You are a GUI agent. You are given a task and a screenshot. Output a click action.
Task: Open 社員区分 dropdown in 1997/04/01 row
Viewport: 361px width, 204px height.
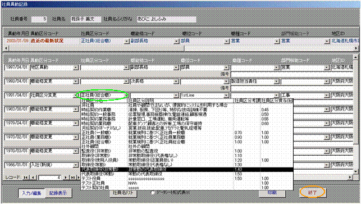(126, 68)
